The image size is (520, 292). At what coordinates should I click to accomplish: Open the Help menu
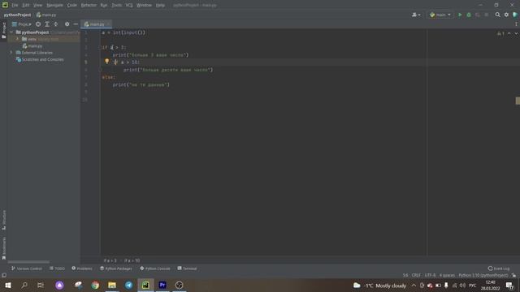(x=161, y=6)
